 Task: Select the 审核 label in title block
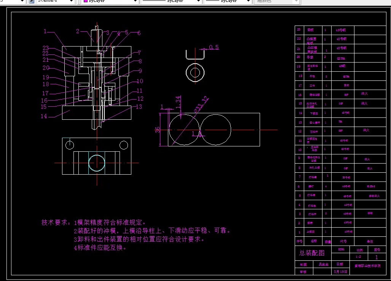click(303, 272)
